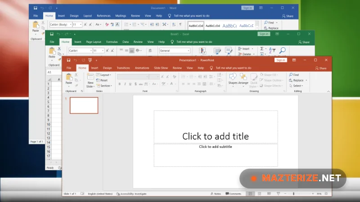The height and width of the screenshot is (202, 360).
Task: Click Word Find in Editing group
Action: click(270, 23)
